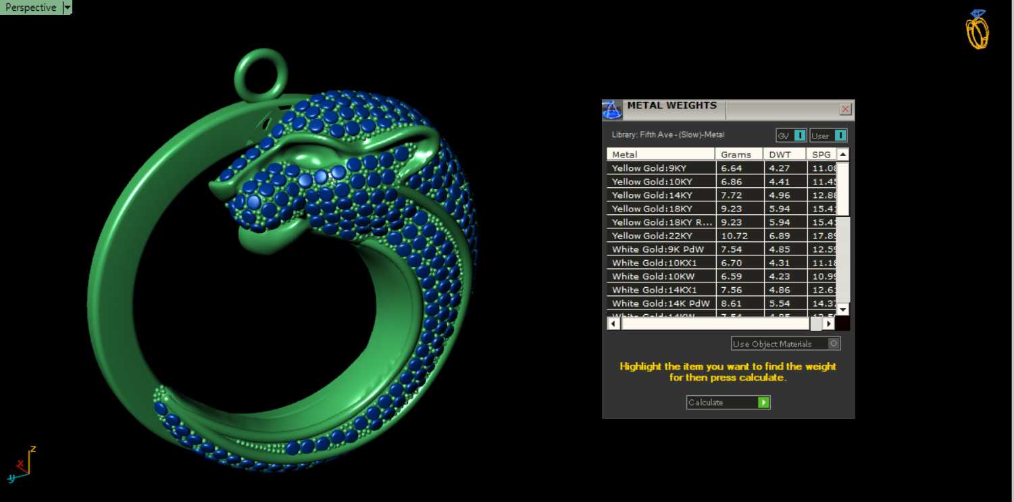Open the Perspective viewport dropdown arrow
The image size is (1014, 502).
[x=67, y=8]
